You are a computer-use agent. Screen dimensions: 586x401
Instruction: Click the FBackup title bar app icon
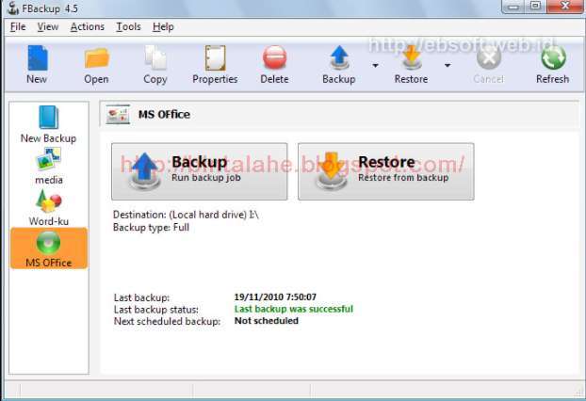pyautogui.click(x=13, y=8)
